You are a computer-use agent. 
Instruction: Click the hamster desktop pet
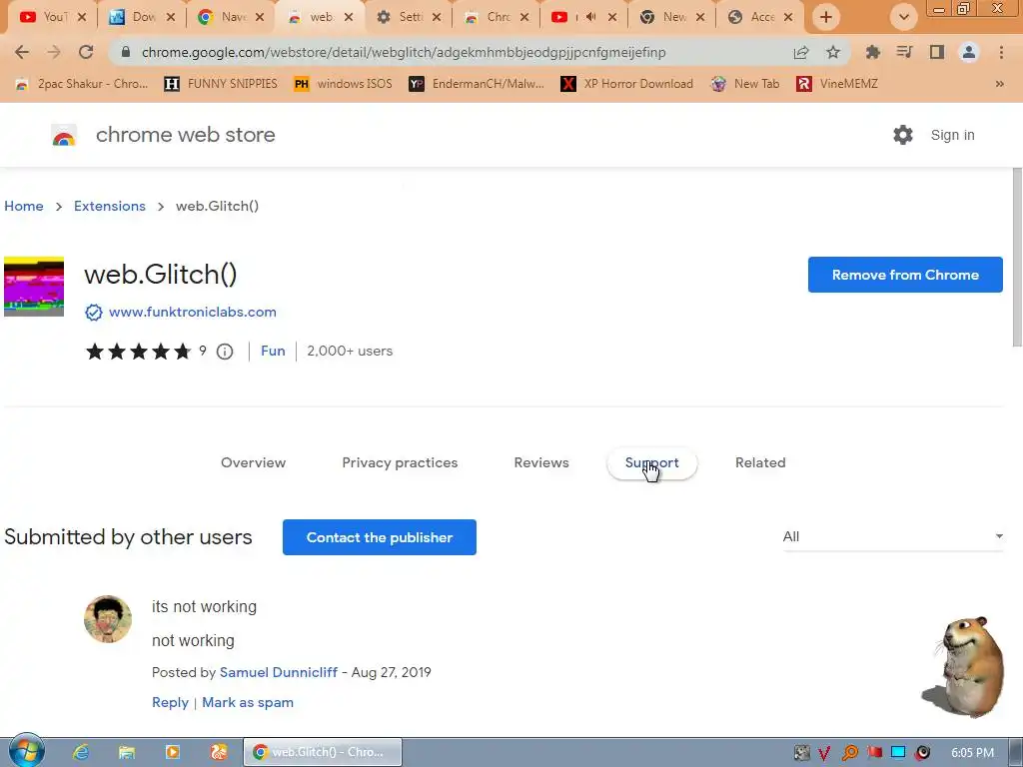(964, 666)
